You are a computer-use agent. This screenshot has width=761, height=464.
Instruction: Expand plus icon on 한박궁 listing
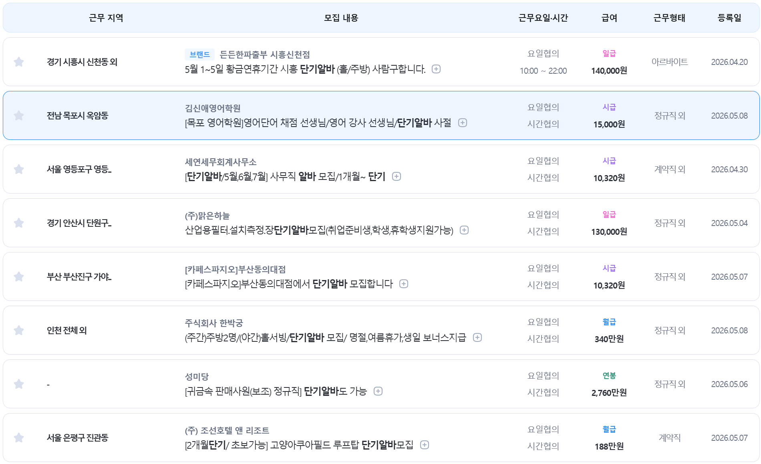click(477, 337)
